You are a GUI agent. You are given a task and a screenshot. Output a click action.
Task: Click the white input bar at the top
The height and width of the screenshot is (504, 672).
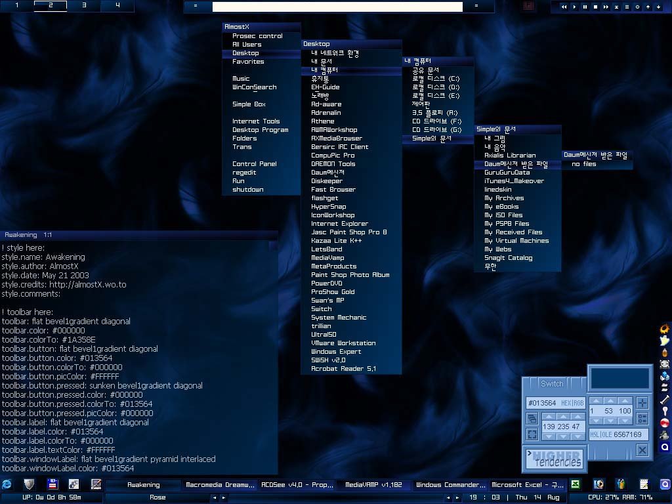pyautogui.click(x=338, y=7)
